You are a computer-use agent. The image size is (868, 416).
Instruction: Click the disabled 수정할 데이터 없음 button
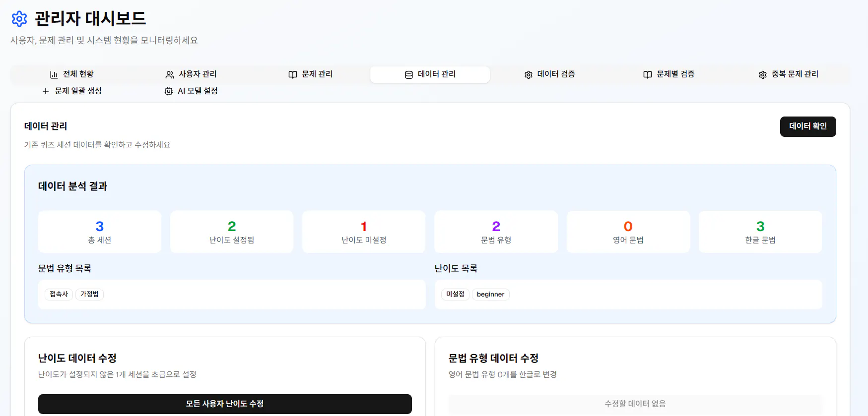(x=635, y=404)
